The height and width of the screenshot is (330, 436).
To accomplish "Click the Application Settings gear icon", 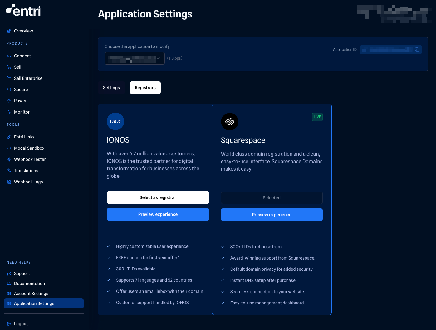I will 9,303.
